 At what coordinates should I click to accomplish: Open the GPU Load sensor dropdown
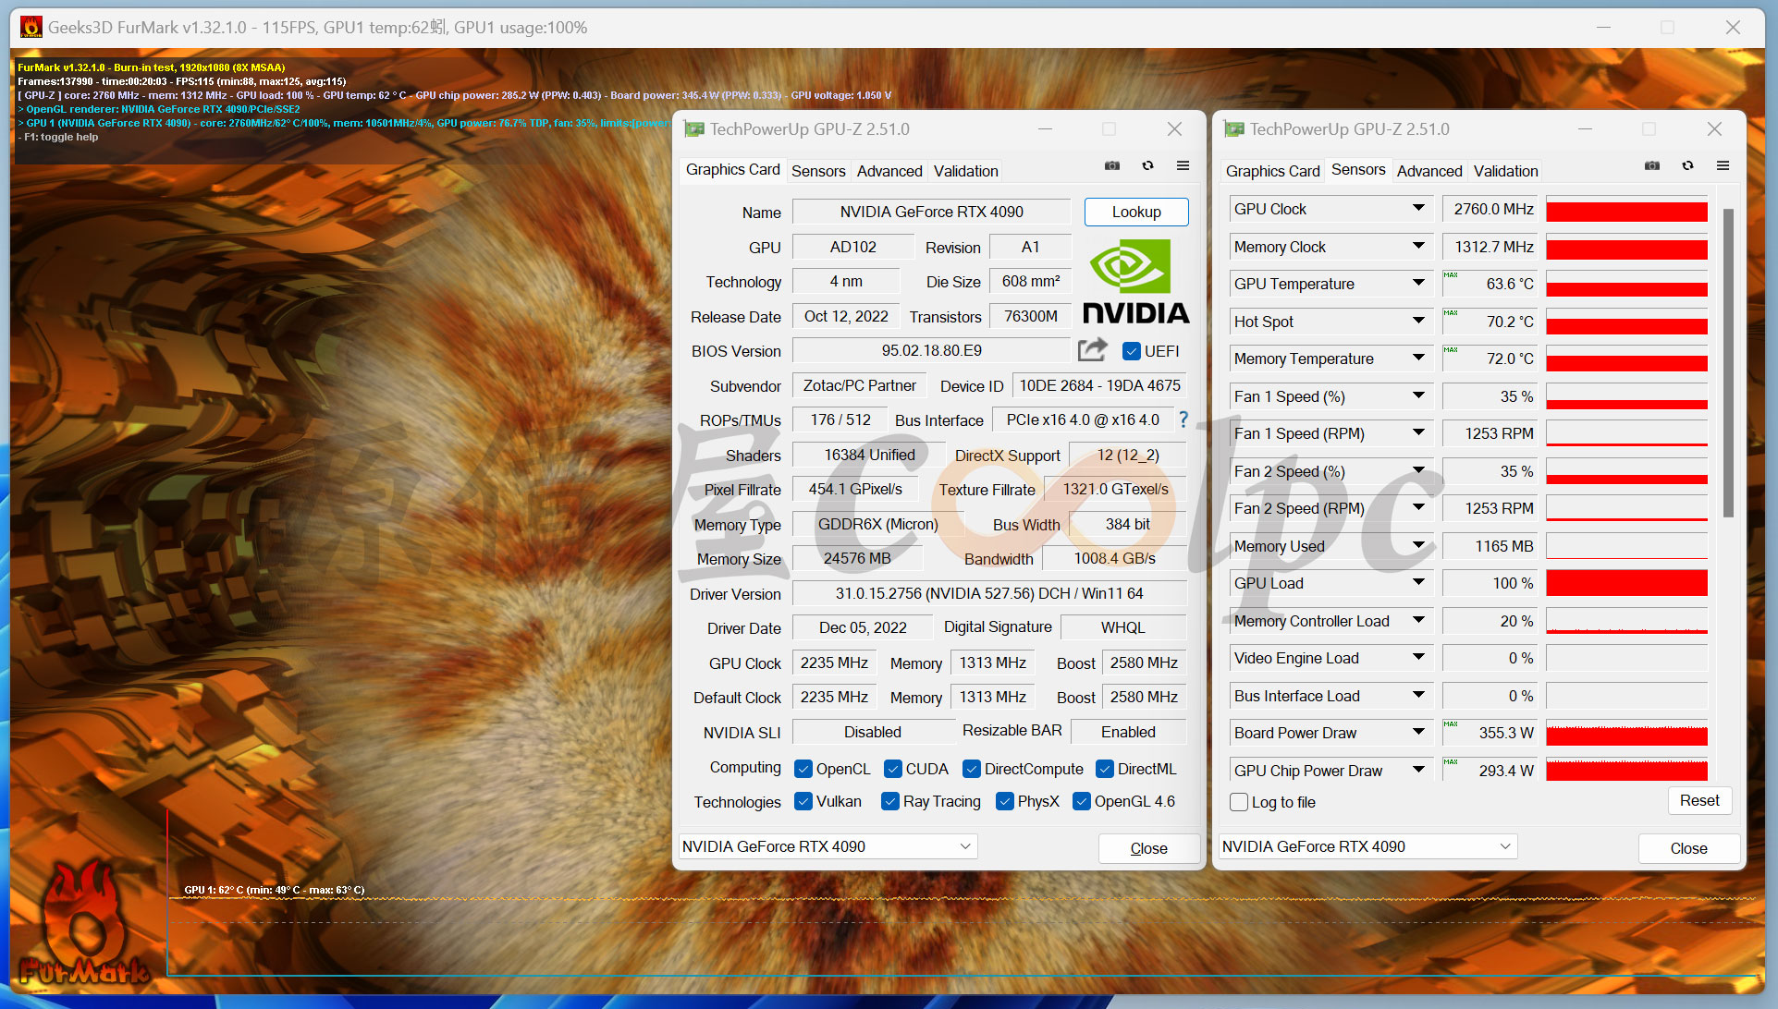tap(1418, 583)
